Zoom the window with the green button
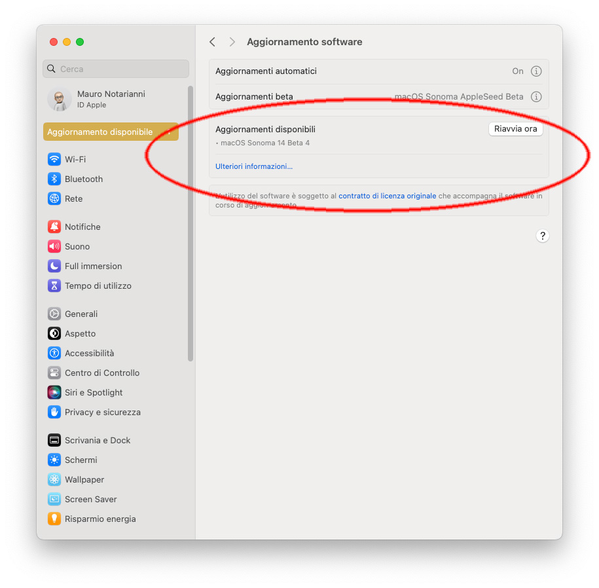 80,42
